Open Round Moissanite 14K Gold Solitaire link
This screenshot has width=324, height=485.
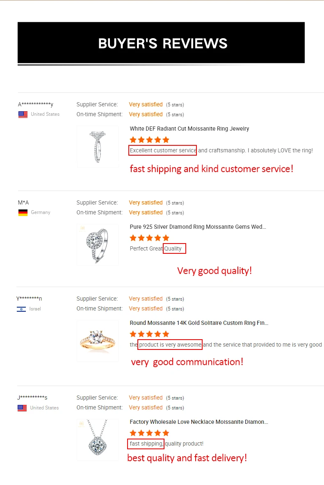(199, 323)
